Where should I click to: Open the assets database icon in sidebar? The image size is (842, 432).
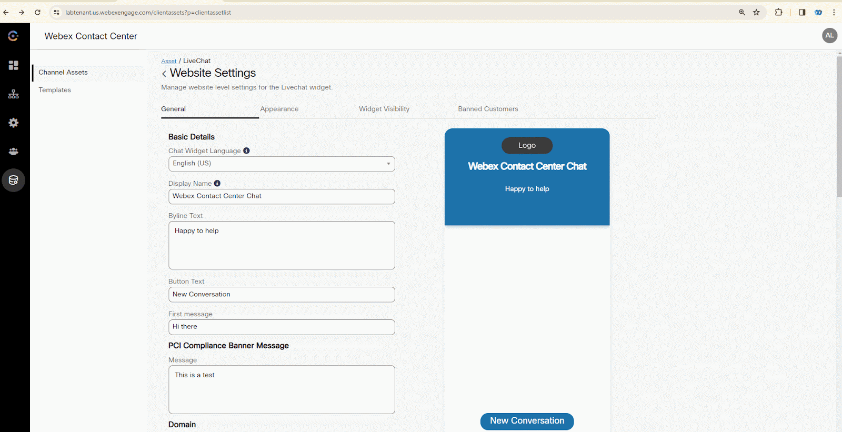click(x=14, y=180)
